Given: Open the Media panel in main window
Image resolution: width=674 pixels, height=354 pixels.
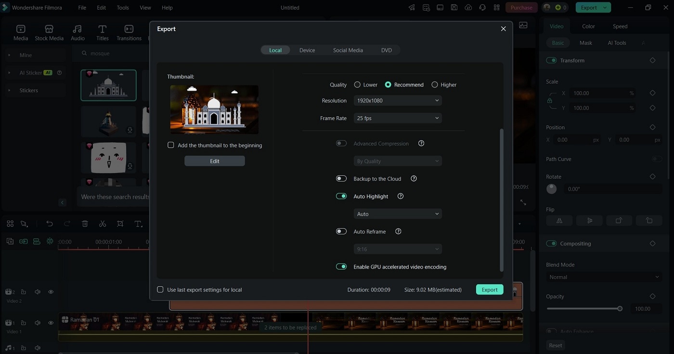Looking at the screenshot, I should pyautogui.click(x=21, y=33).
